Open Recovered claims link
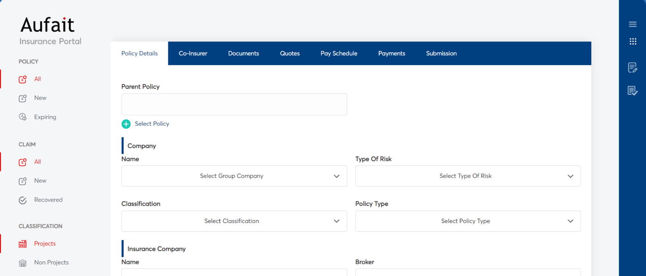646x276 pixels. pyautogui.click(x=48, y=200)
